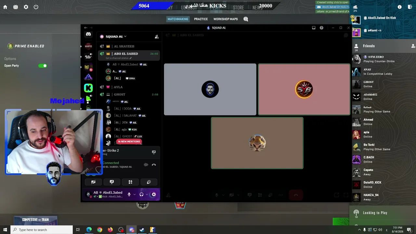
Task: Invite members to SQUAD AL server
Action: [x=157, y=37]
